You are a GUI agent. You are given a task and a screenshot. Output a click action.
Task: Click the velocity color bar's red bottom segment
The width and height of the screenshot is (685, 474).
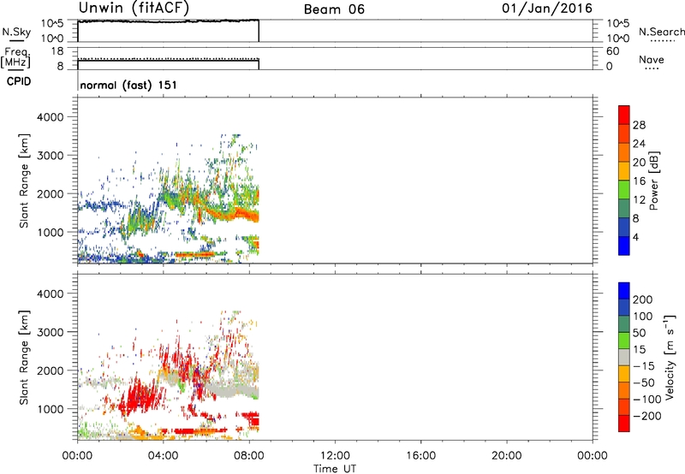pos(624,424)
